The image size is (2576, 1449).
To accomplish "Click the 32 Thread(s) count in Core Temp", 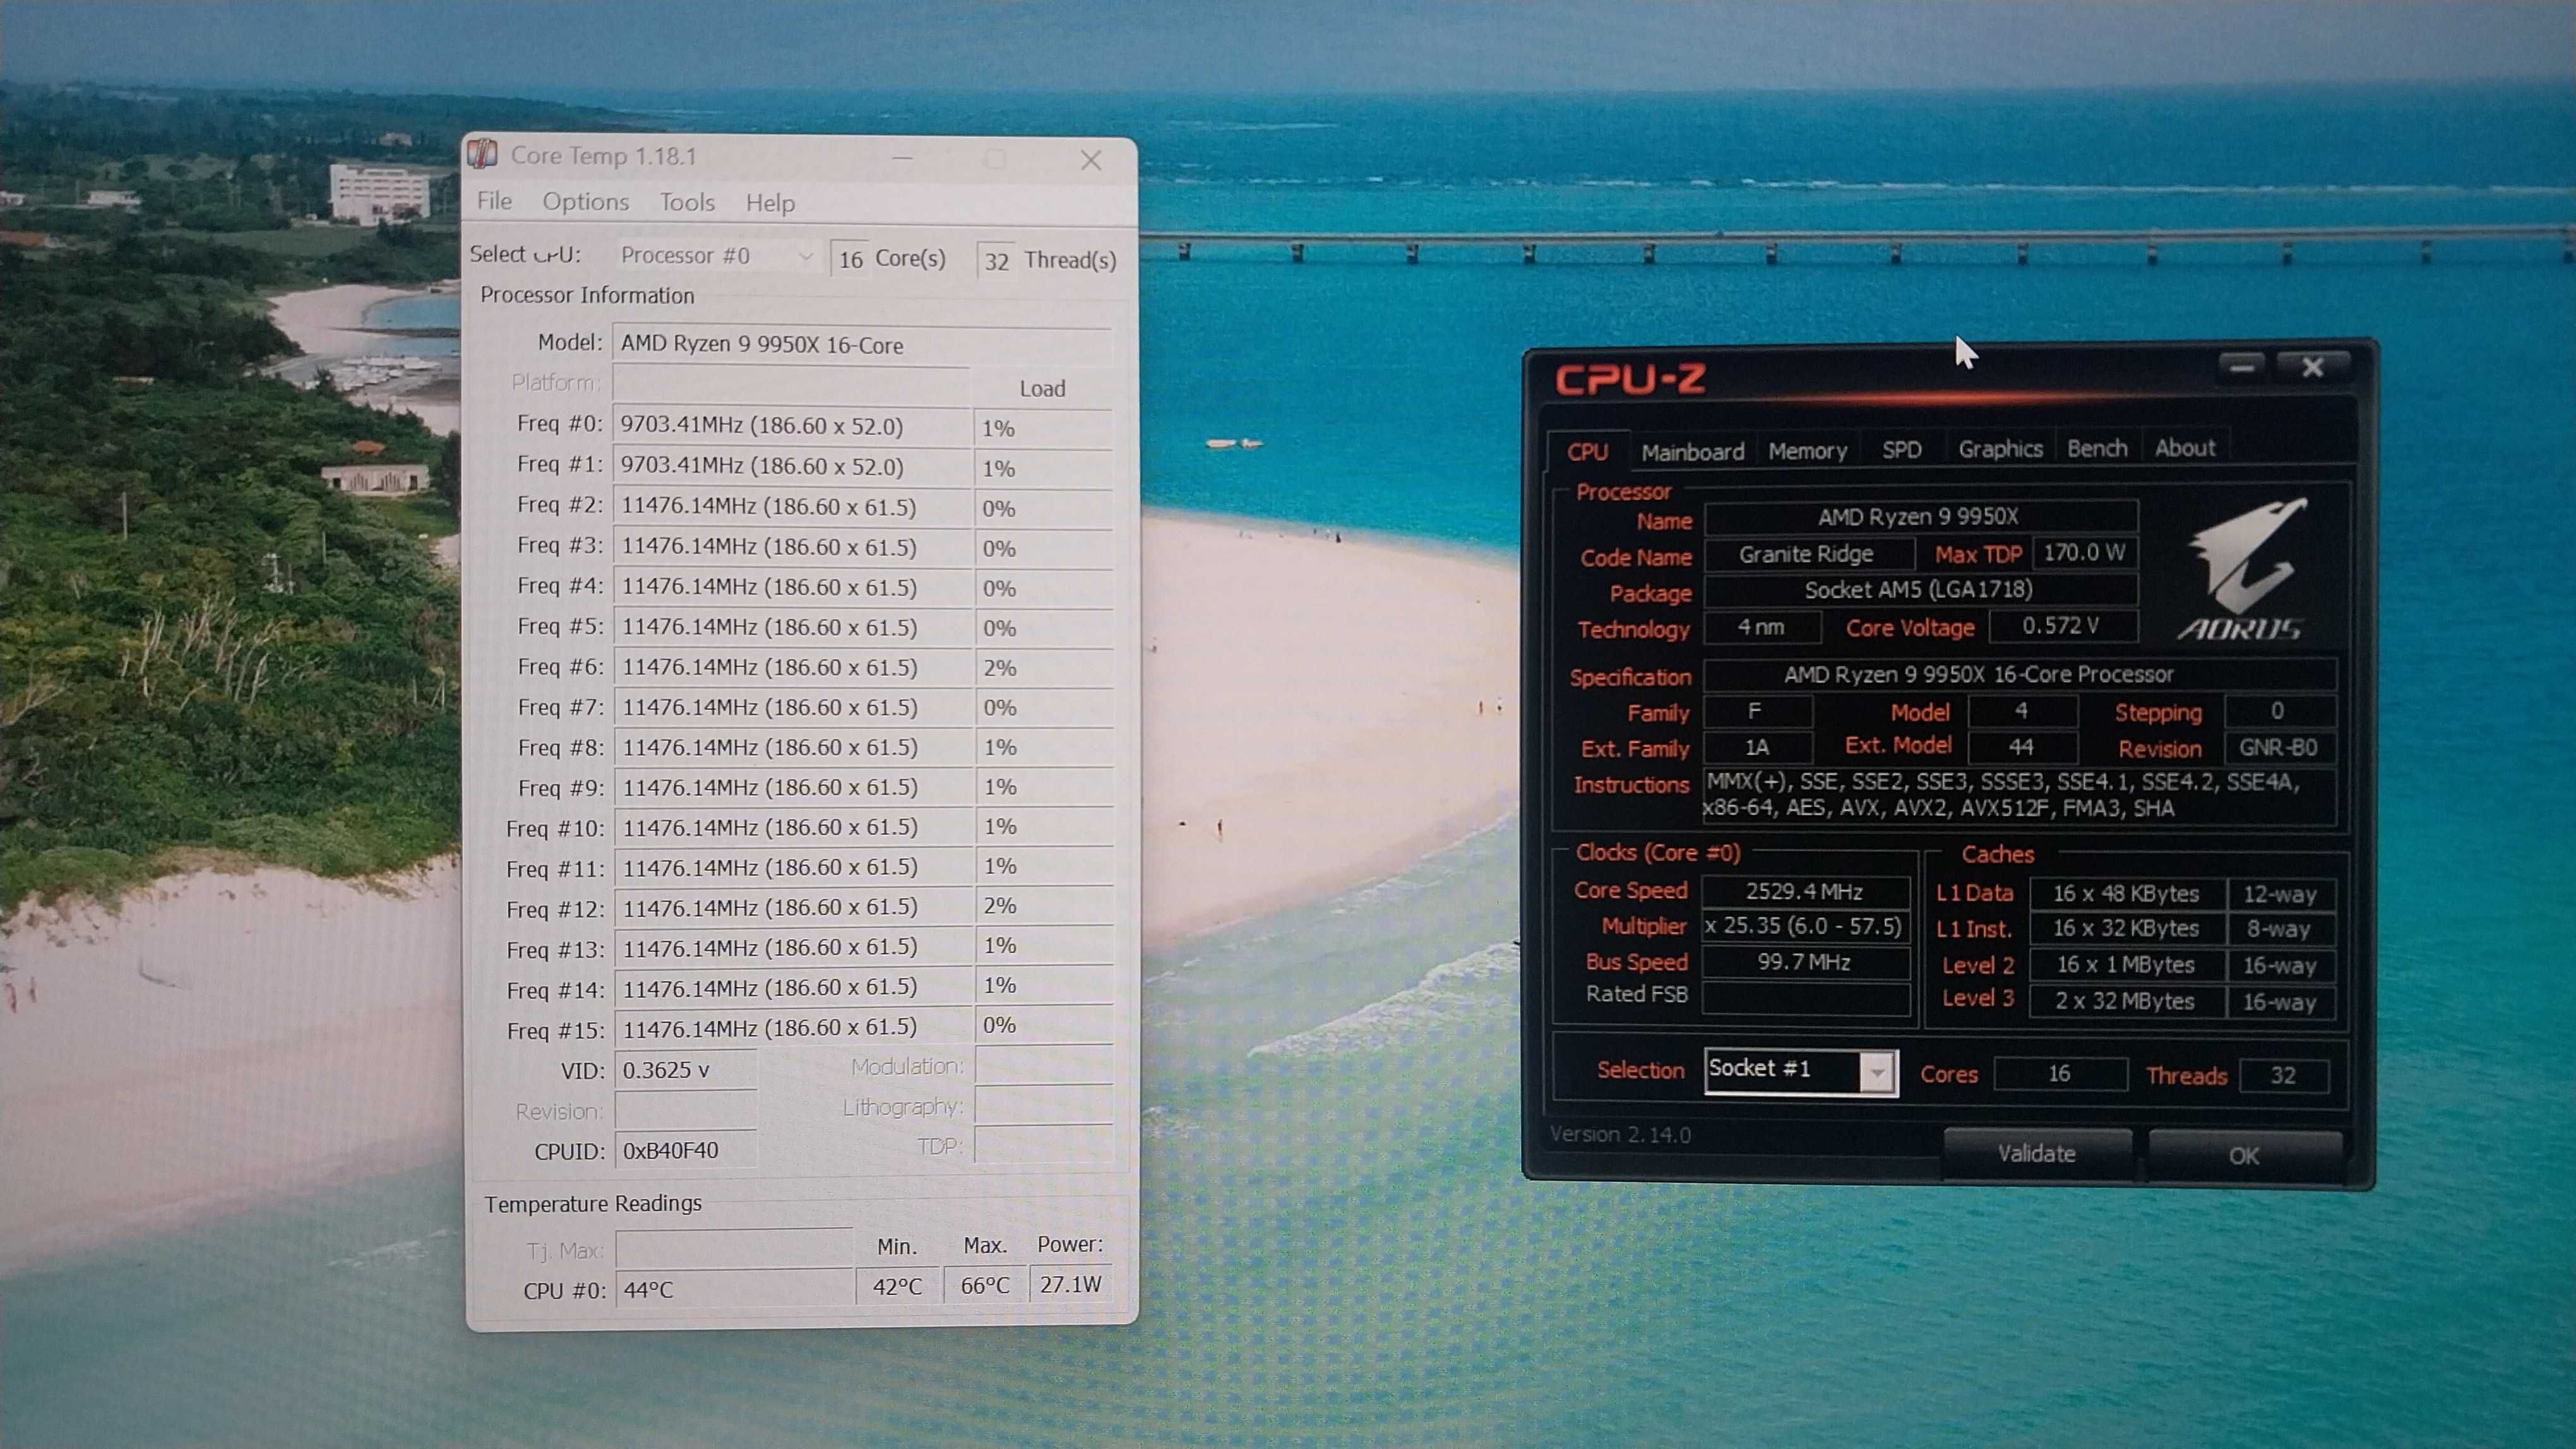I will click(x=996, y=262).
